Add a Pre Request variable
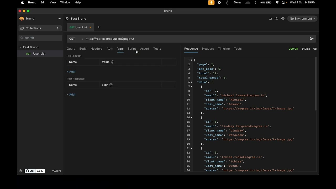Viewport: 336px width, 189px height. coord(71,72)
